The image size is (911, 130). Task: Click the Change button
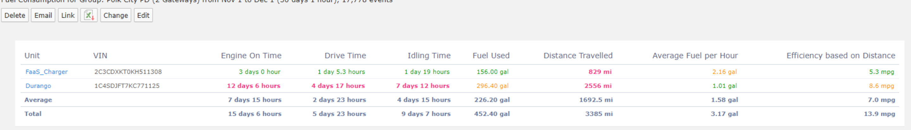tap(116, 15)
